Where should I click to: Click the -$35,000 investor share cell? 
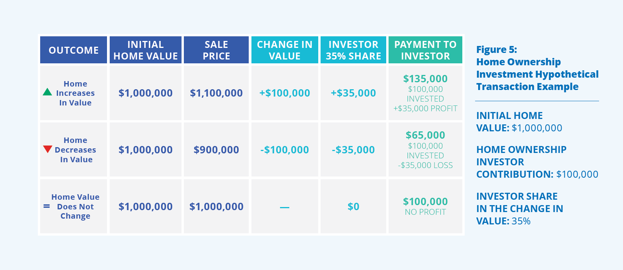click(x=353, y=150)
